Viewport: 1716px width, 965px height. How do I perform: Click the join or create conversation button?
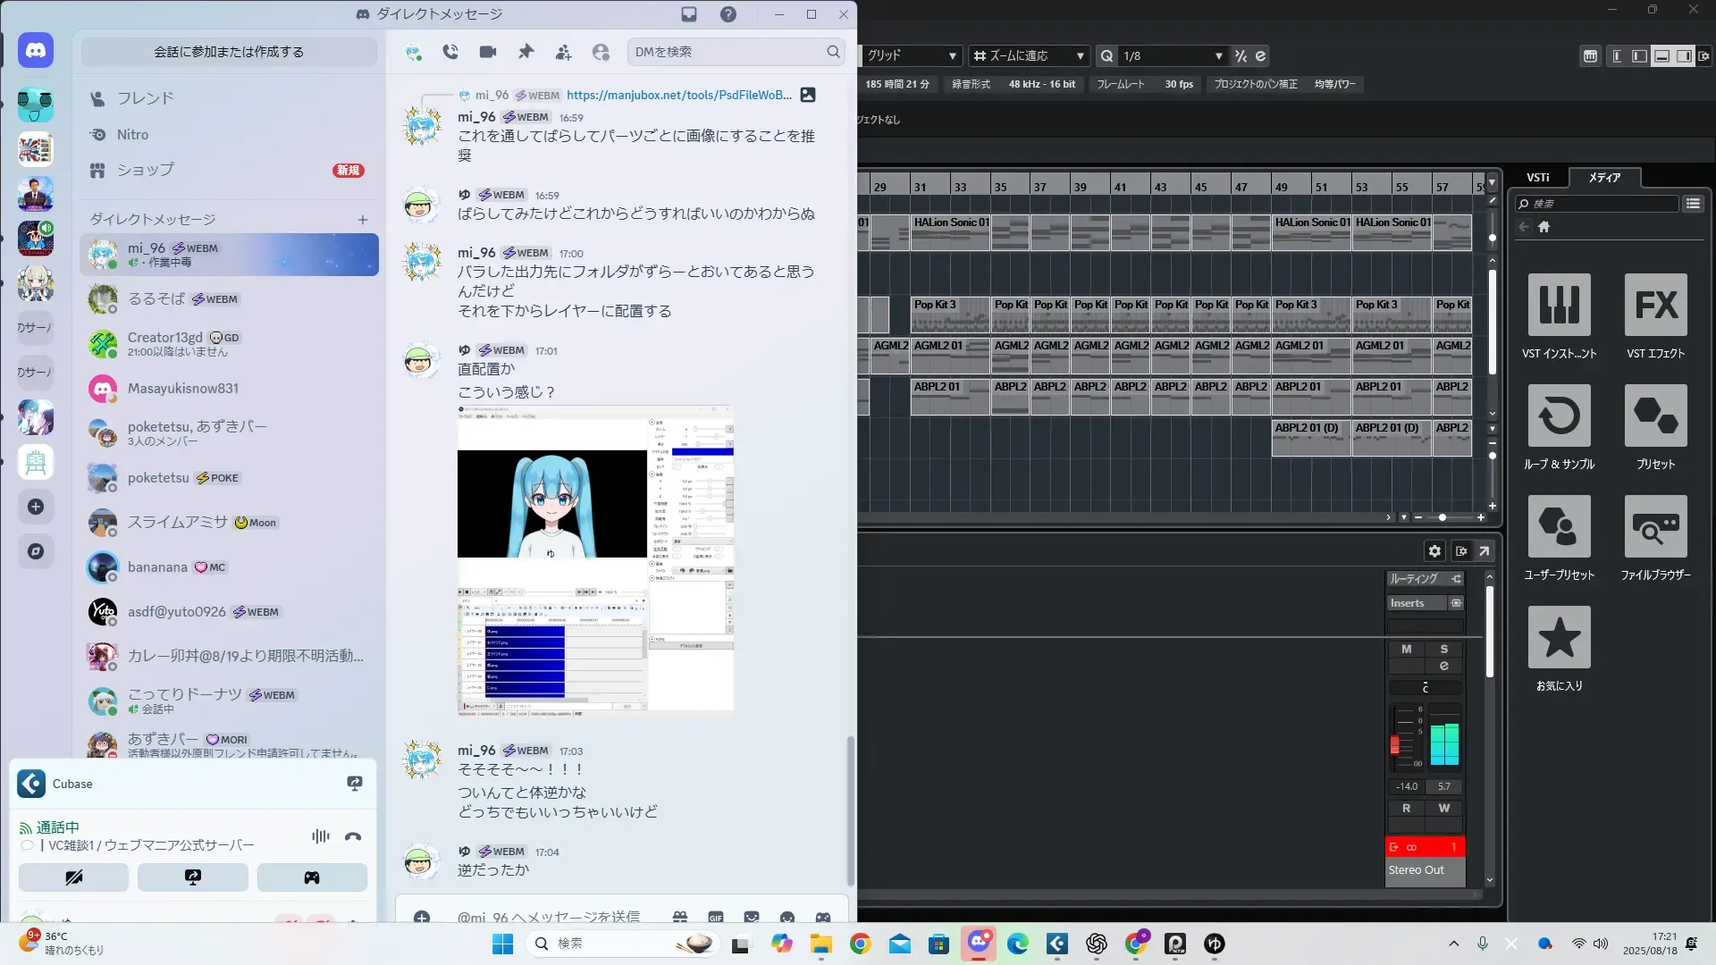229,52
